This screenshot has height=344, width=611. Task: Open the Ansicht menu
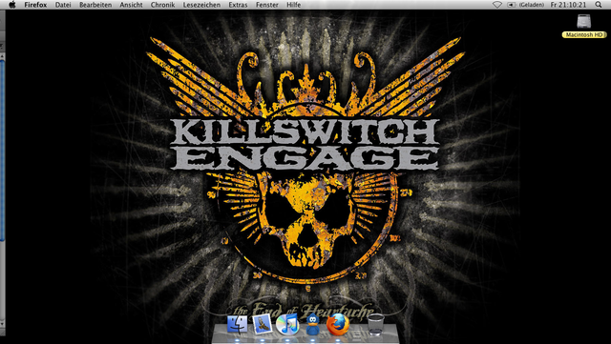[132, 5]
